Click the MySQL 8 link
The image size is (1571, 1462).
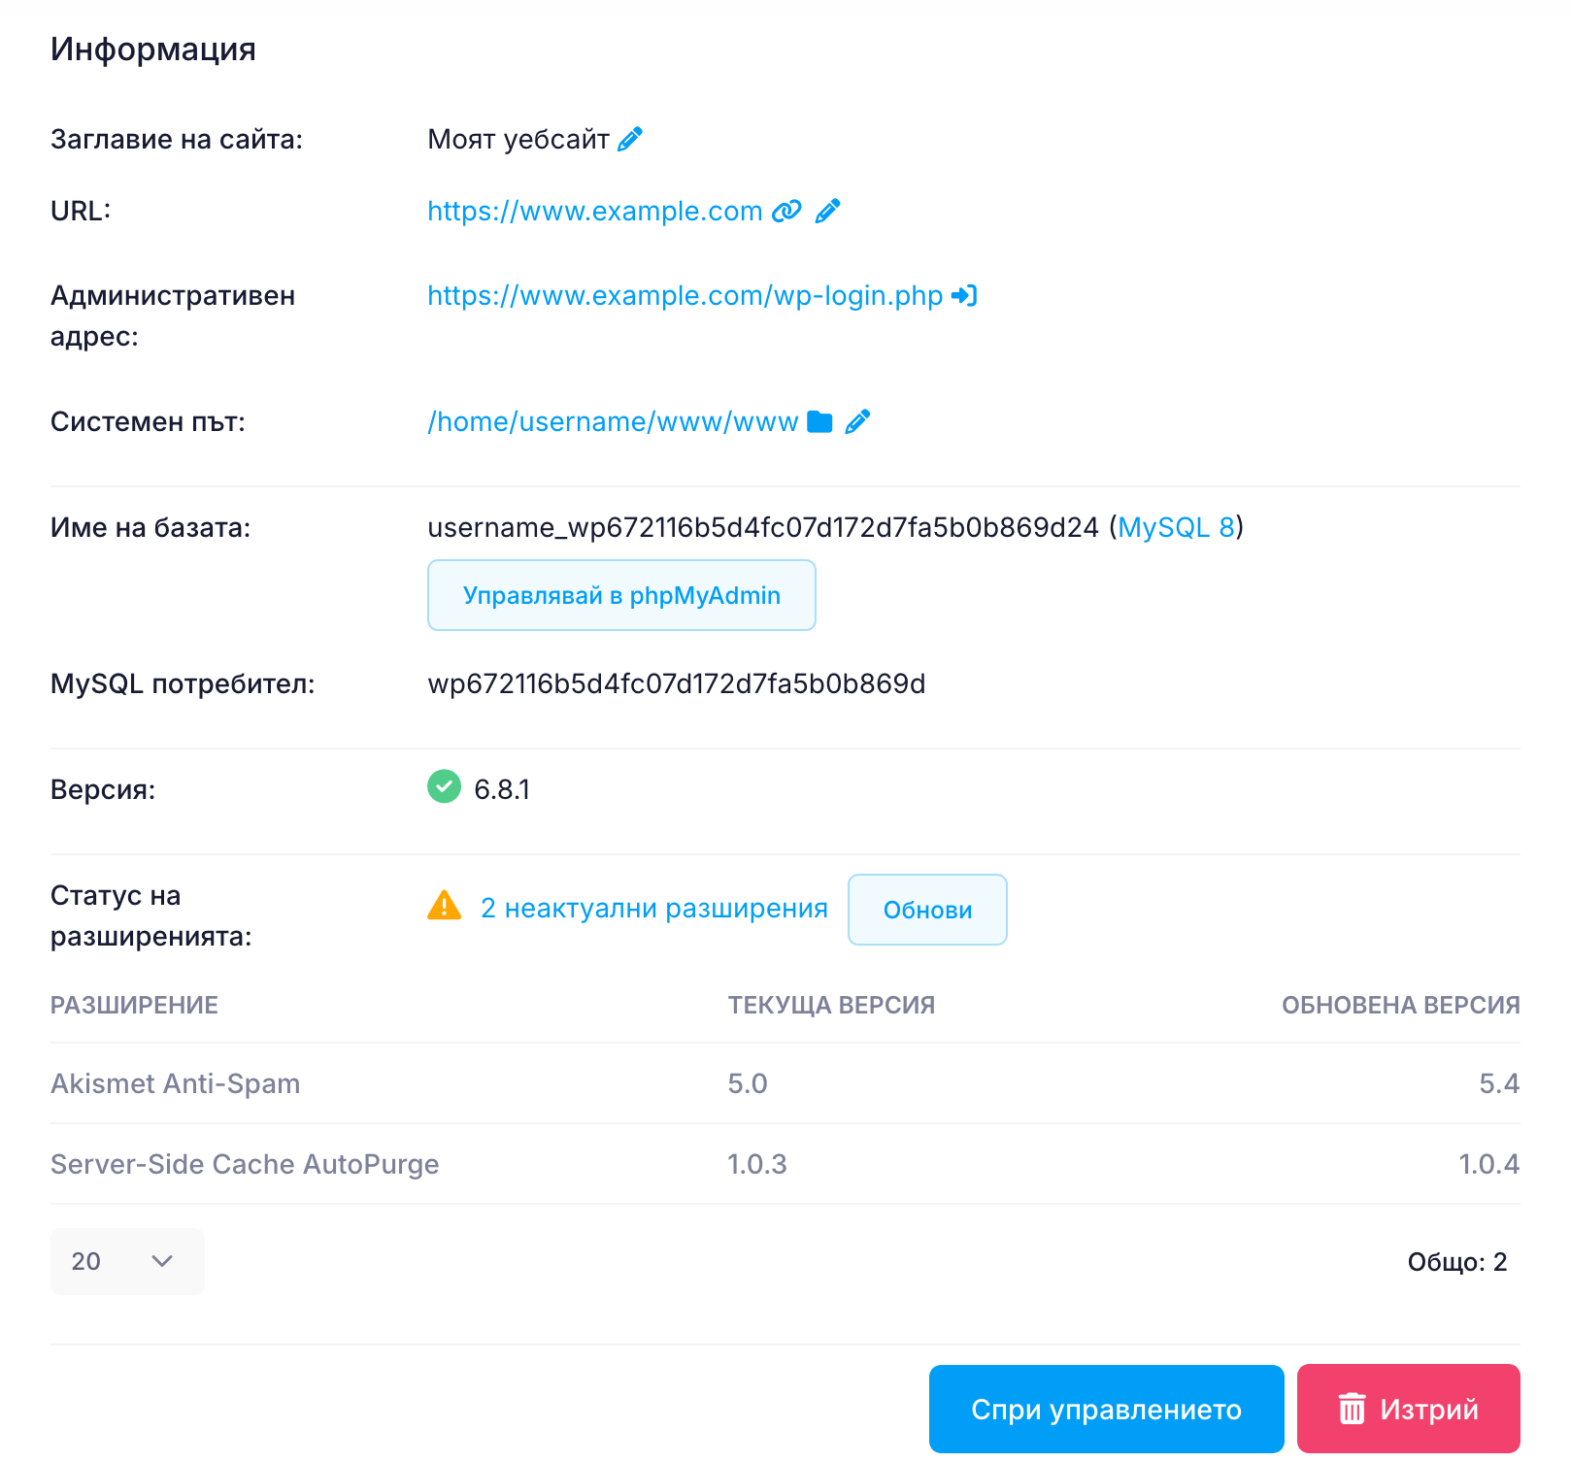[x=1176, y=527]
